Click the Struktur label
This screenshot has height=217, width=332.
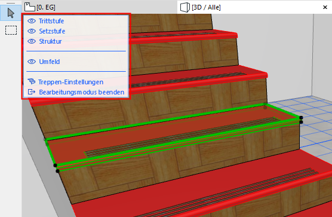(50, 41)
